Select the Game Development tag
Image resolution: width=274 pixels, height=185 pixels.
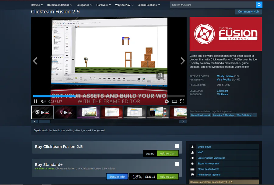200,115
